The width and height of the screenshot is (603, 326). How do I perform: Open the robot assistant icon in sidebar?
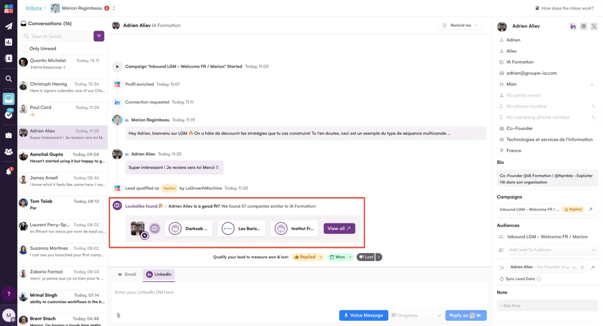pyautogui.click(x=9, y=135)
